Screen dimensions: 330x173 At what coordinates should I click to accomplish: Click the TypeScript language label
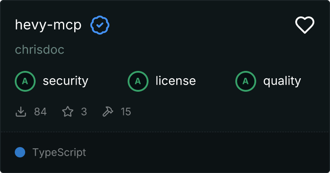click(x=59, y=152)
